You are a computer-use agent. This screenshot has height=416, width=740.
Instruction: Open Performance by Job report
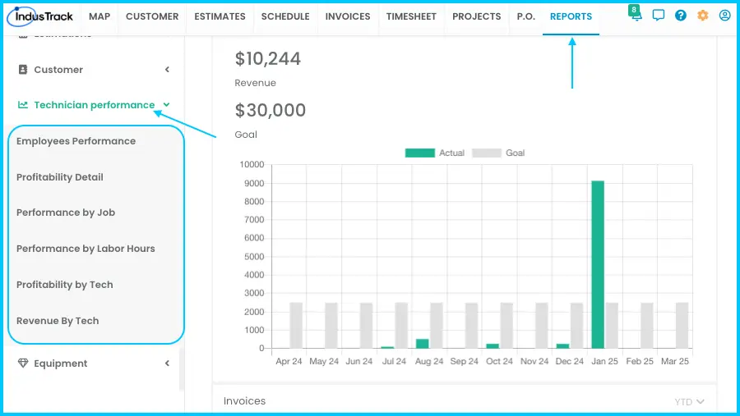[x=66, y=213]
